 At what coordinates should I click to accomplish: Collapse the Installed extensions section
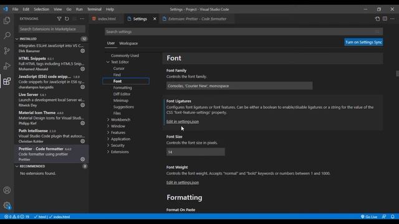(x=17, y=39)
